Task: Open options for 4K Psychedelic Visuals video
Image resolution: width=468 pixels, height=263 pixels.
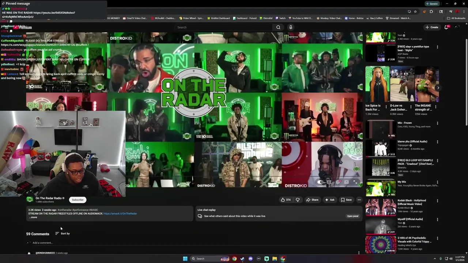Action: [437, 238]
